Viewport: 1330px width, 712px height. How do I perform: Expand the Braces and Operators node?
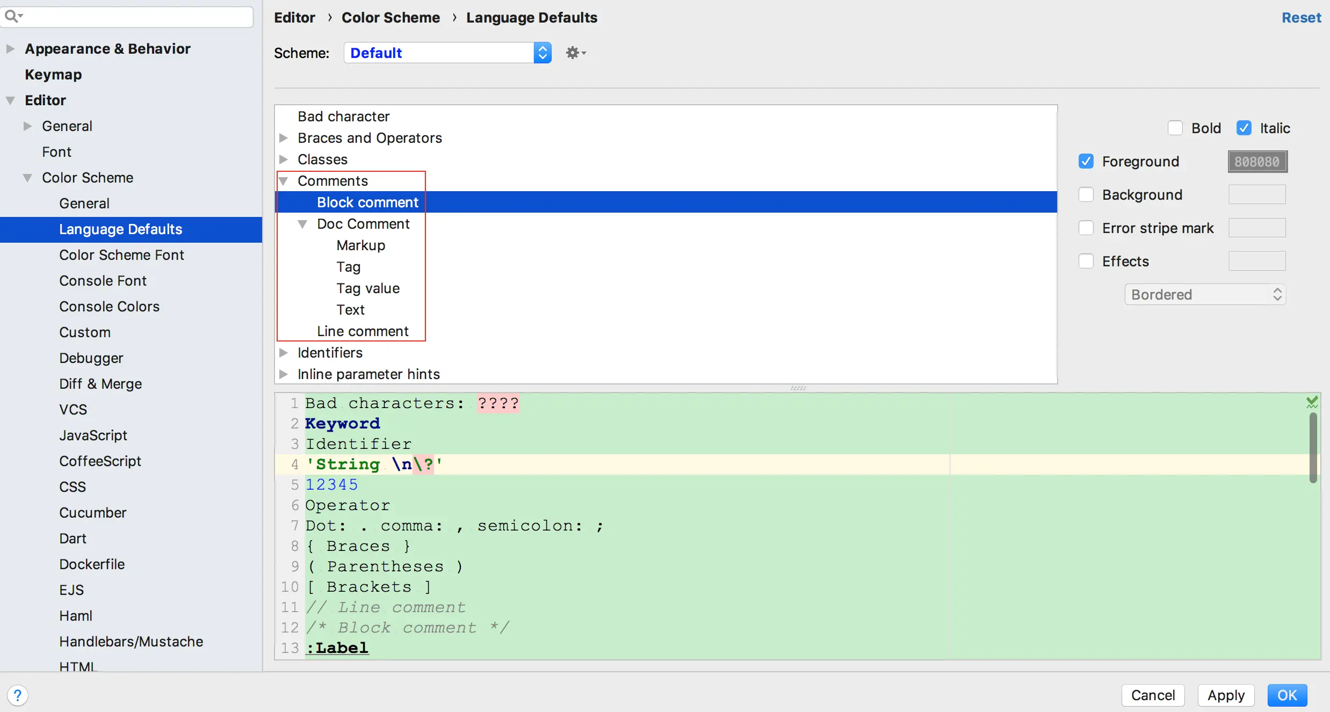point(284,138)
